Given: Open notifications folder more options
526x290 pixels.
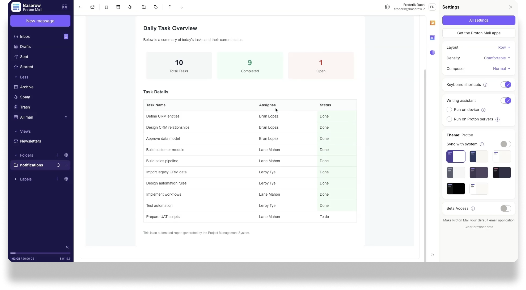Looking at the screenshot, I should click(65, 165).
